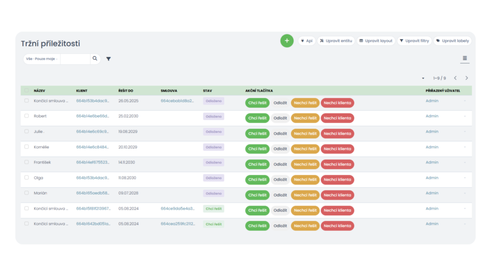Toggle the select-all header checkbox
Viewport: 491px width, 276px height.
coord(27,91)
